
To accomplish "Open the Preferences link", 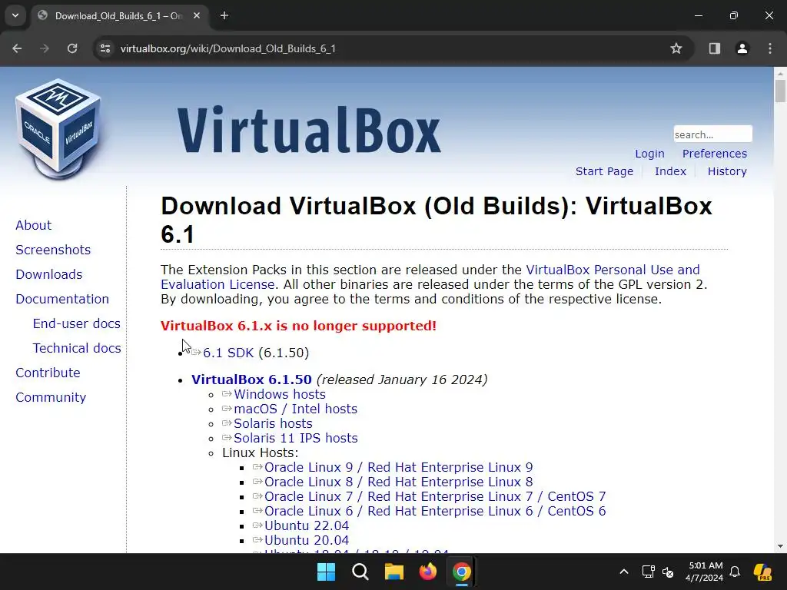I will (714, 154).
